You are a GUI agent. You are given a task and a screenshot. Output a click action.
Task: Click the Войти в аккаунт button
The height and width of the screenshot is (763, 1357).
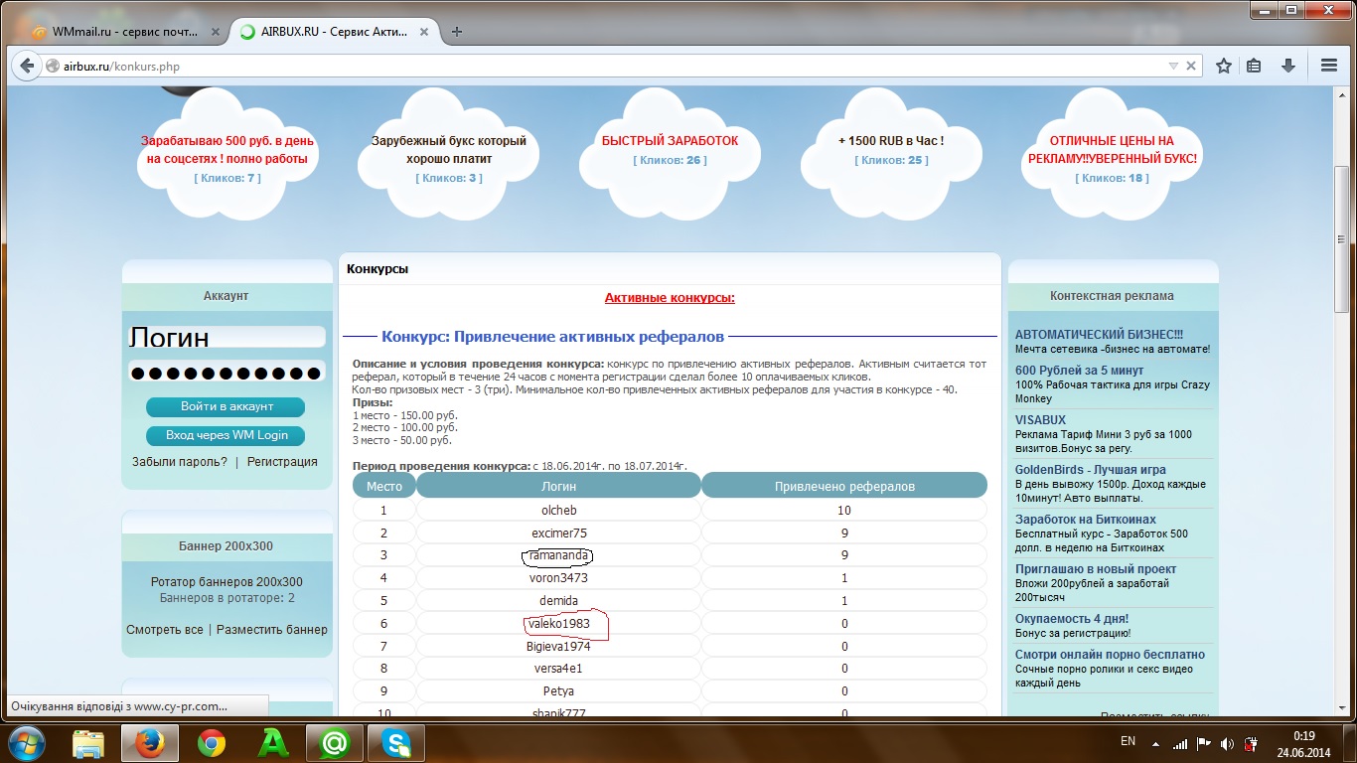[x=226, y=406]
